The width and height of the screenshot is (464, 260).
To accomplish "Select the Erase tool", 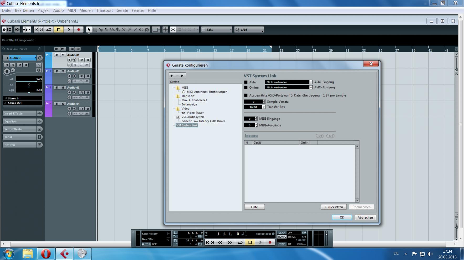I will point(112,30).
